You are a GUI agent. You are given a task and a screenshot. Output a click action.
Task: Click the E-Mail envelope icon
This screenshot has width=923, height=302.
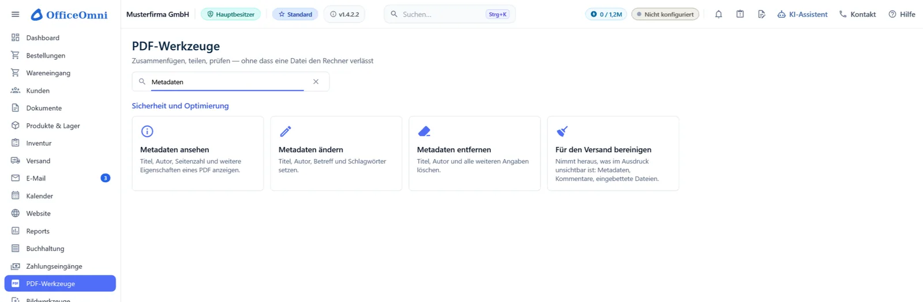(16, 178)
